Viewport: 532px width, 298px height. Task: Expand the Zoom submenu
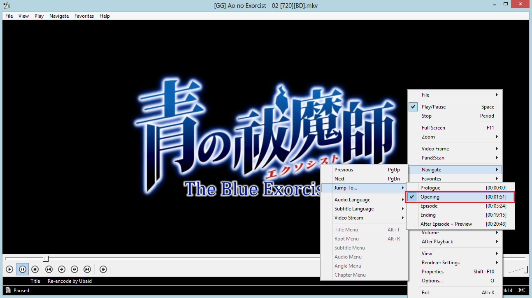[455, 137]
